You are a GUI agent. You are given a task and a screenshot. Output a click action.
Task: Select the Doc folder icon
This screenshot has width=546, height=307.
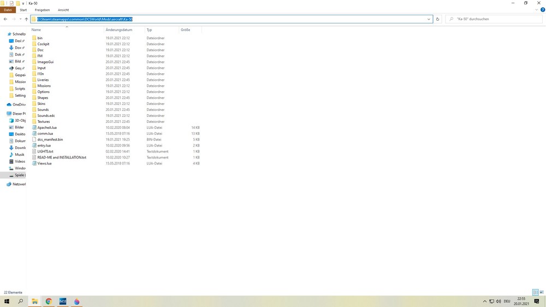(x=34, y=50)
